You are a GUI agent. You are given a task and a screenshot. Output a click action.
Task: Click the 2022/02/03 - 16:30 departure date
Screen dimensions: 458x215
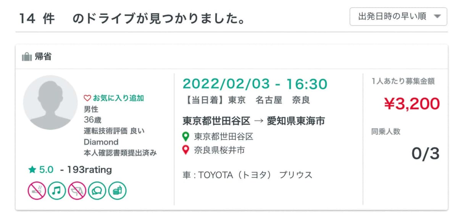pos(255,83)
